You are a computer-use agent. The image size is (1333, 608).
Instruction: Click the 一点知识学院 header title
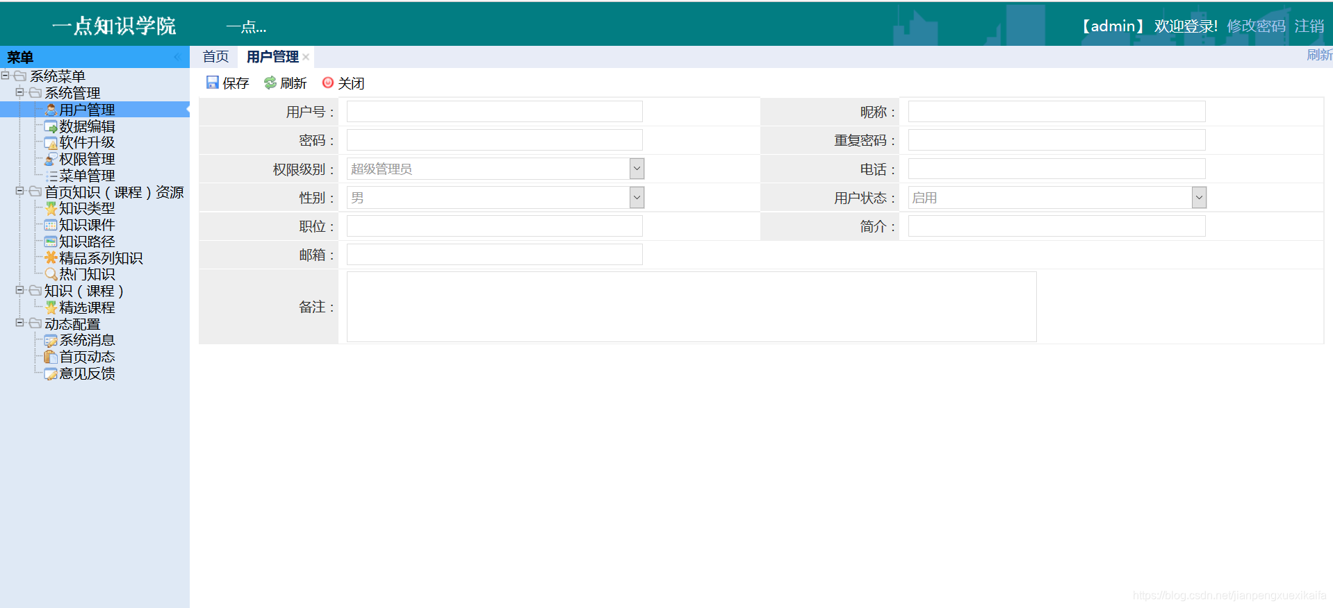pyautogui.click(x=114, y=26)
